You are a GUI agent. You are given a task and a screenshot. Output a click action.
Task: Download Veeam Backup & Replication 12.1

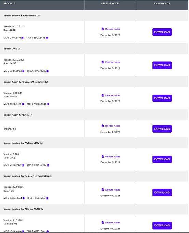[162, 32]
